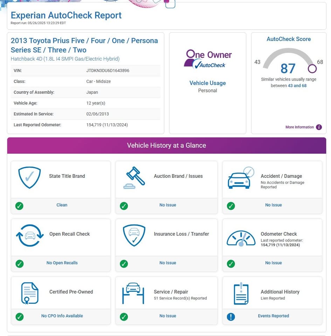
Task: Click the Certified Pre-Owned certificate icon
Action: click(30, 293)
